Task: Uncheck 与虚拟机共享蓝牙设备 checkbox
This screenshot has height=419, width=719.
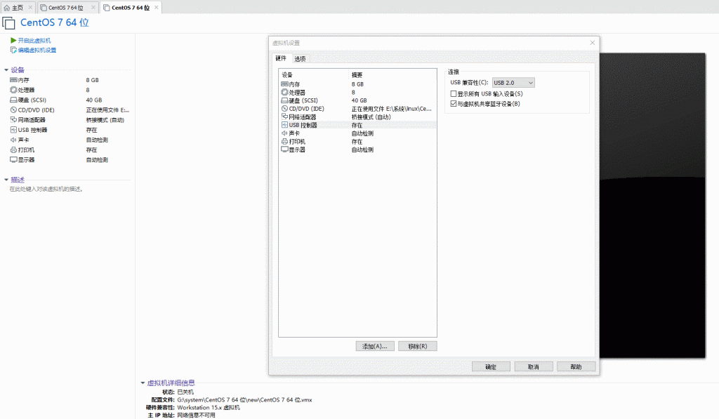Action: (454, 104)
